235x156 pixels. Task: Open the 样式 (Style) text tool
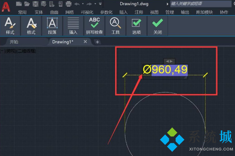pos(10,26)
